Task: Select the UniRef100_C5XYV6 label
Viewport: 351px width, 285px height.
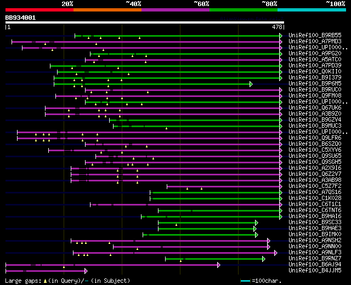Action: 315,150
